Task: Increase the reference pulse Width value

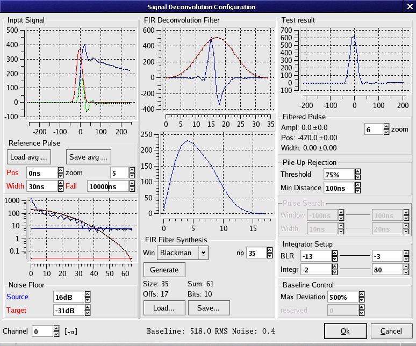Action: 61,183
